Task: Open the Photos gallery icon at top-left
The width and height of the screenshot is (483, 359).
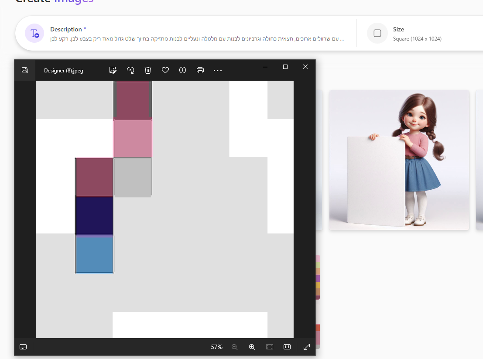Action: tap(25, 70)
